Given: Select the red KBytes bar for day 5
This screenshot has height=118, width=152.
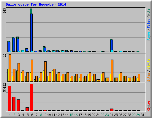Looking at the screenshot, I should (x=27, y=109).
